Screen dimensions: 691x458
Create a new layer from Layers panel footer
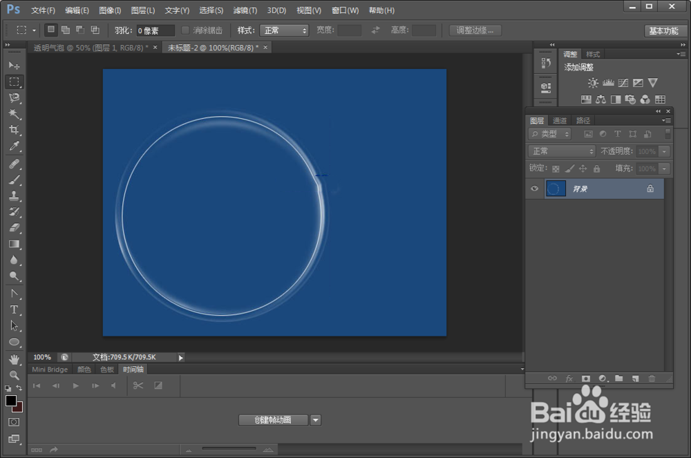tap(635, 379)
